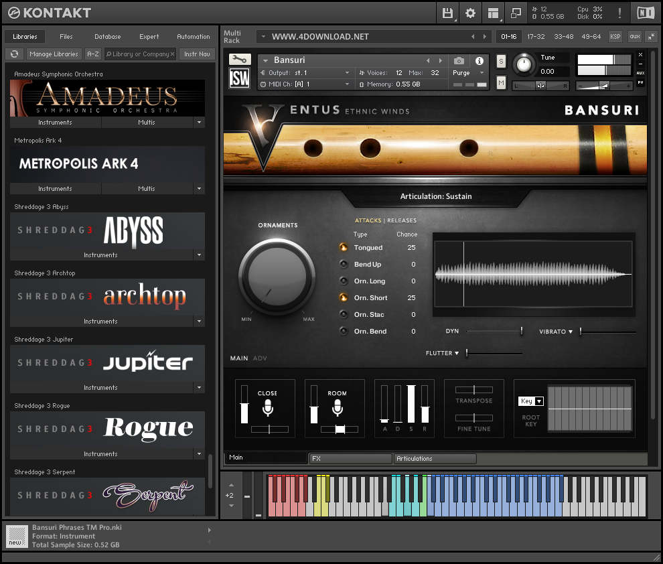Click the Shreddage 3 Abyss banner
Viewport: 663px width, 564px height.
(x=107, y=231)
